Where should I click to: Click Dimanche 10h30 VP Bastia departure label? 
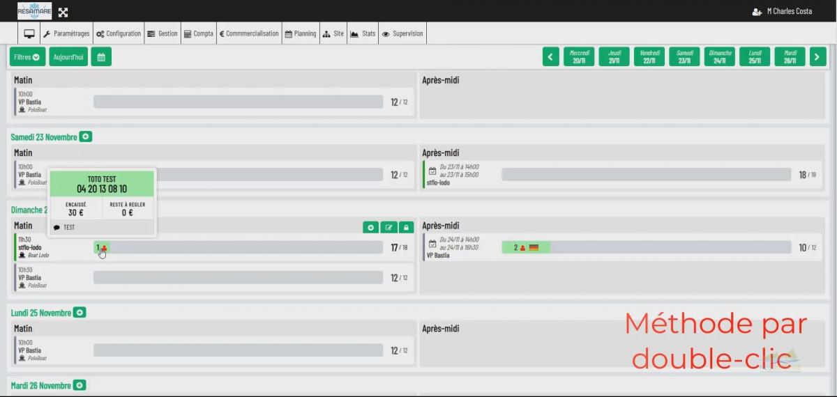(29, 278)
